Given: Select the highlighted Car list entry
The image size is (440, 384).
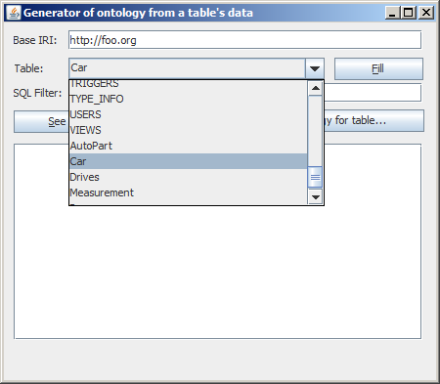Looking at the screenshot, I should (x=189, y=161).
